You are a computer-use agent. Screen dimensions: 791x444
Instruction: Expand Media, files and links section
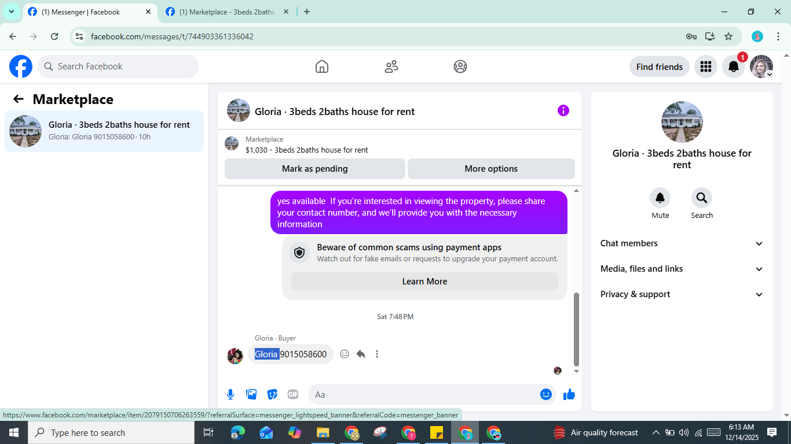tap(682, 269)
